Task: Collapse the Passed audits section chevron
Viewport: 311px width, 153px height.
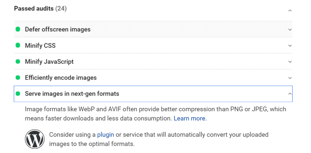Action: click(x=290, y=11)
